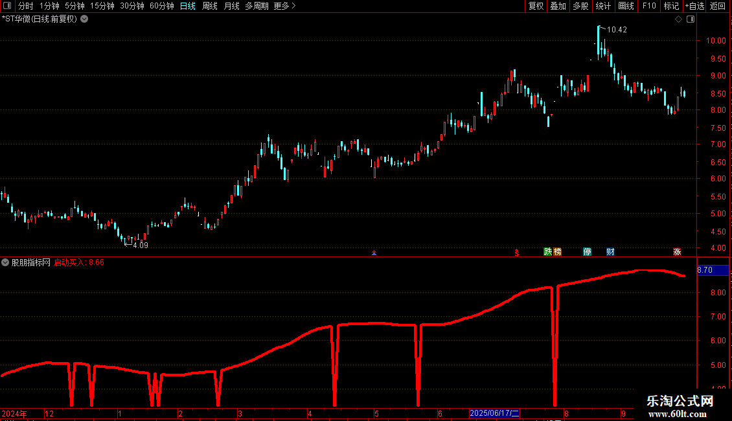Click the red S event marker

(x=517, y=253)
